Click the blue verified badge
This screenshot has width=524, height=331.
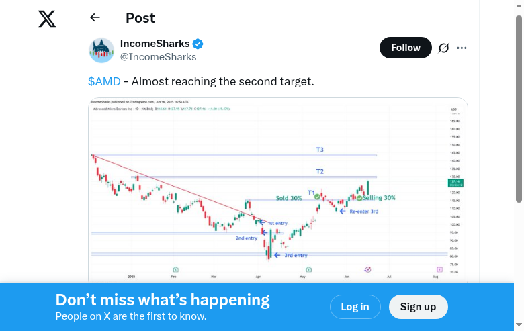198,44
